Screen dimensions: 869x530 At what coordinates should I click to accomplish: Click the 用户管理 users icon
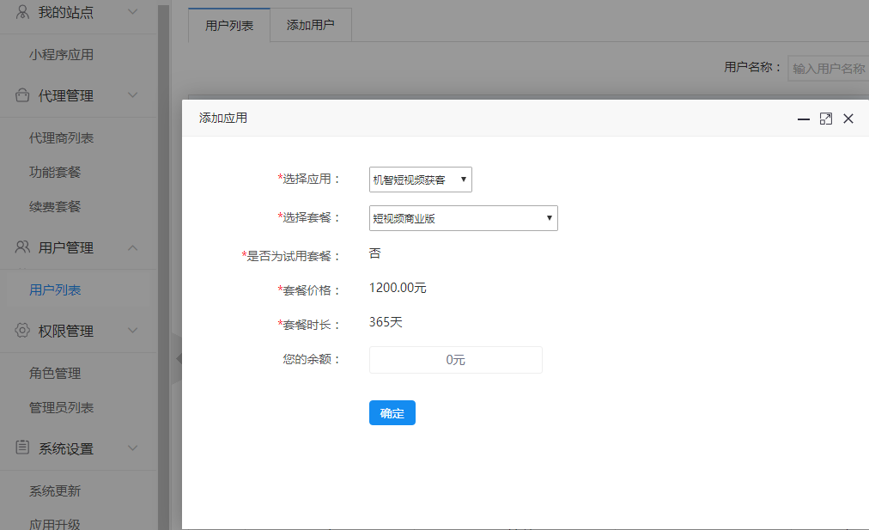[x=22, y=247]
